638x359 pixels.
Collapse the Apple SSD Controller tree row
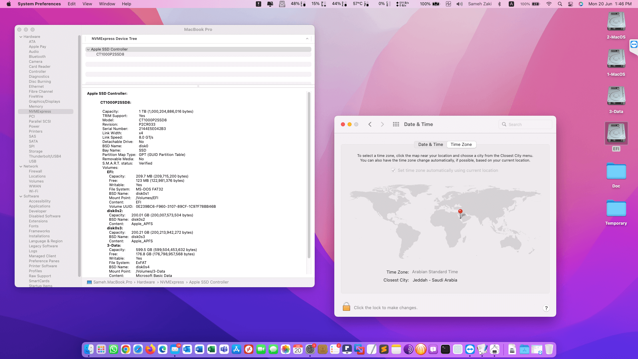pos(88,50)
